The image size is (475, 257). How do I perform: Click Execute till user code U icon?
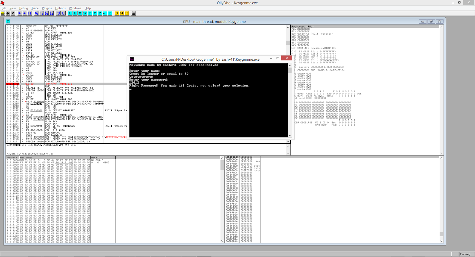[63, 13]
